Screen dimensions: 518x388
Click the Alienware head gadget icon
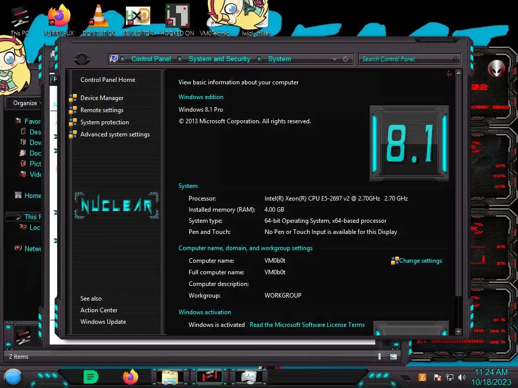coord(497,68)
